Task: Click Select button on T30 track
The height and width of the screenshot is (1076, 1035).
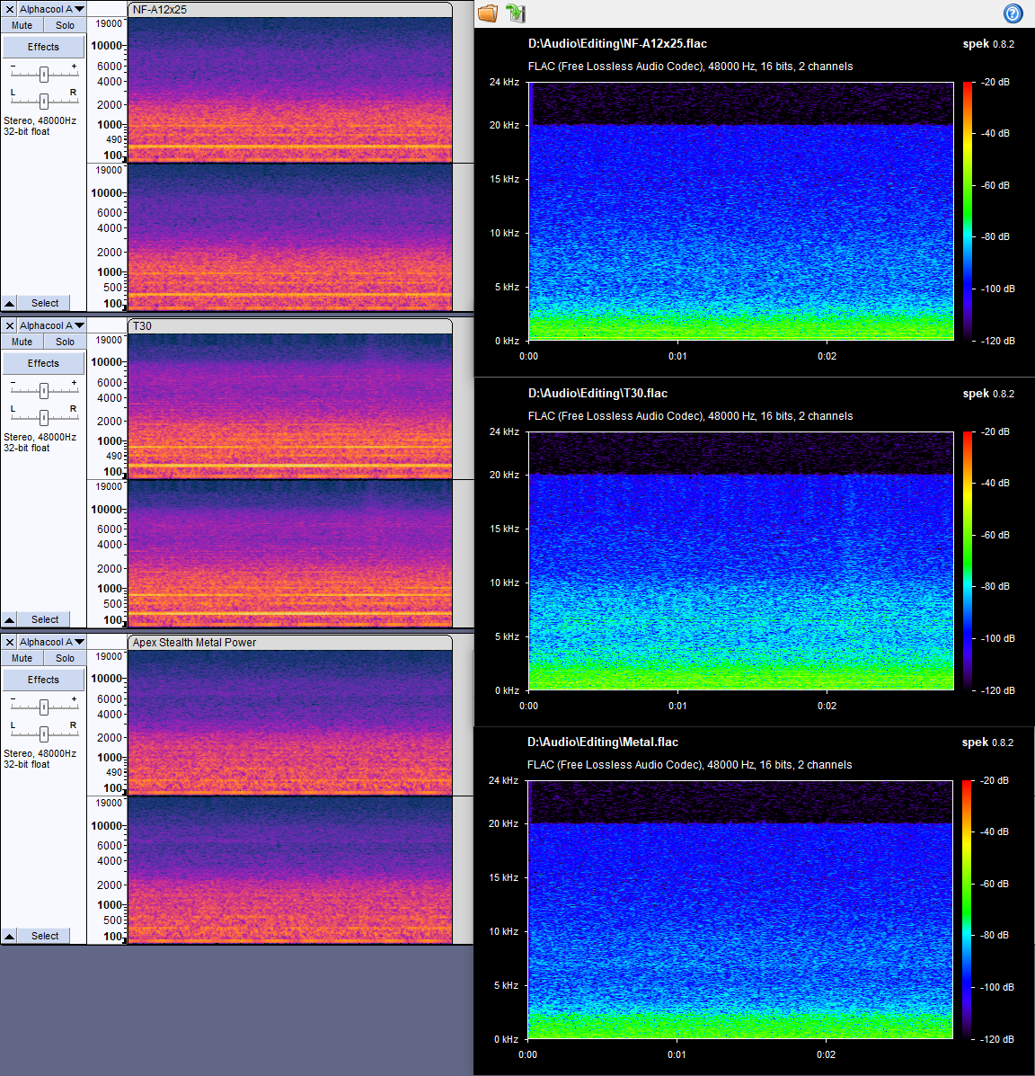Action: [x=45, y=619]
